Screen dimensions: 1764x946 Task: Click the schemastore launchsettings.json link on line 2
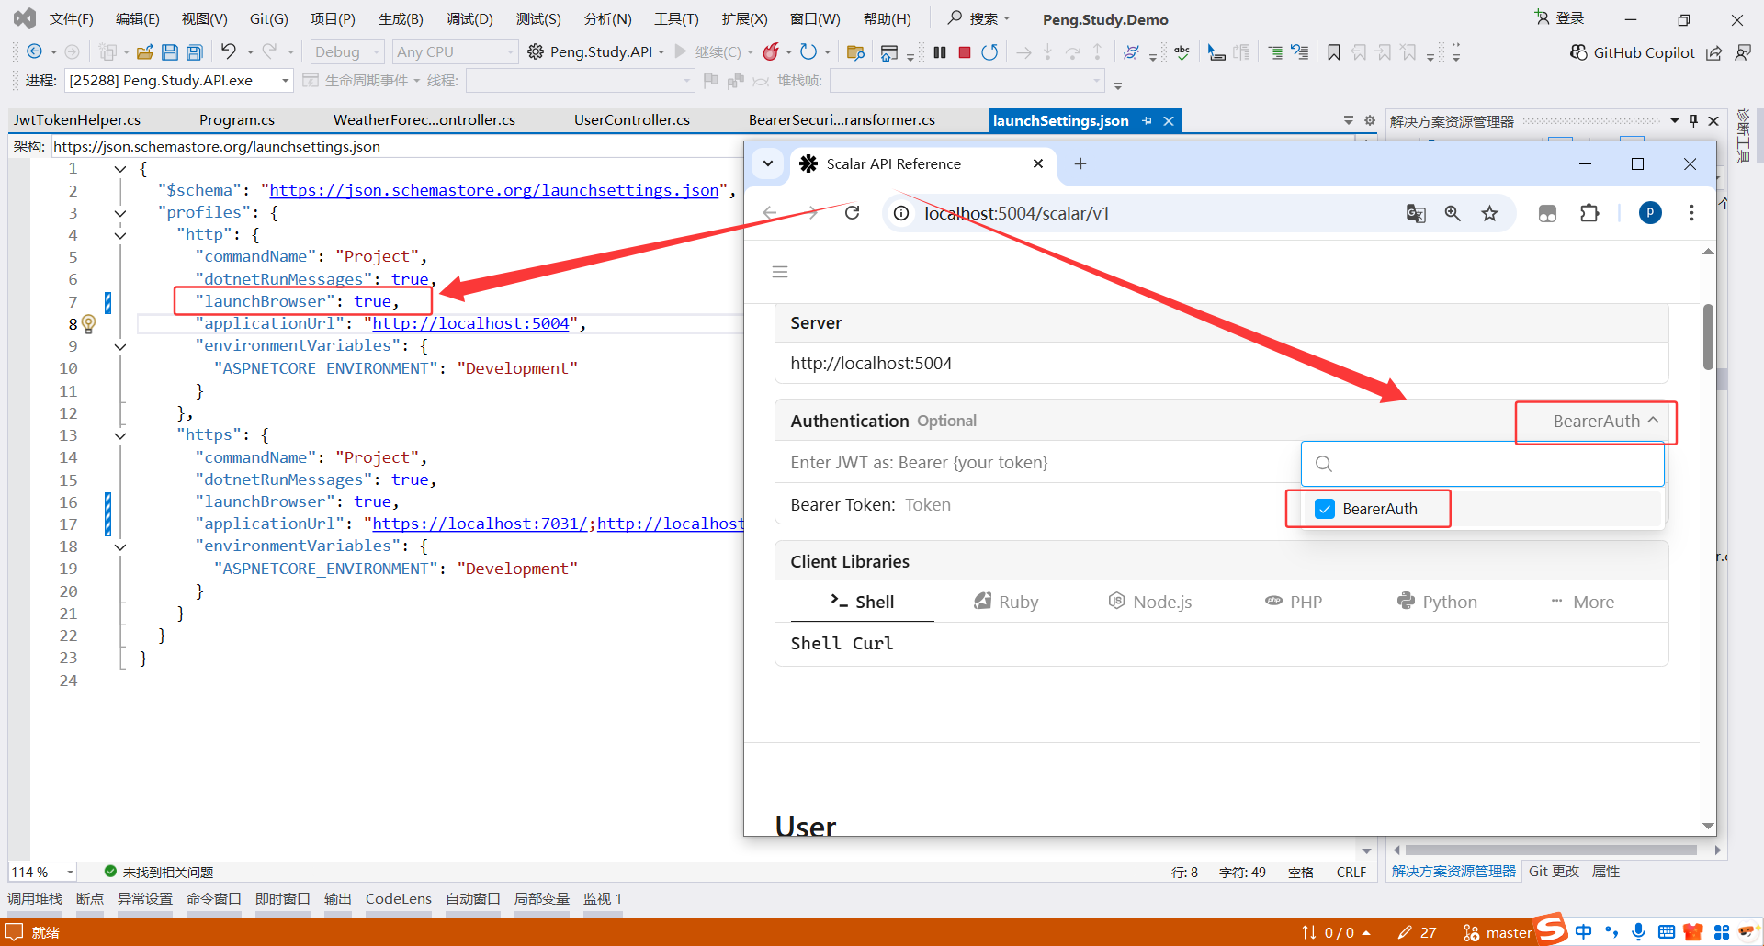[x=494, y=191]
